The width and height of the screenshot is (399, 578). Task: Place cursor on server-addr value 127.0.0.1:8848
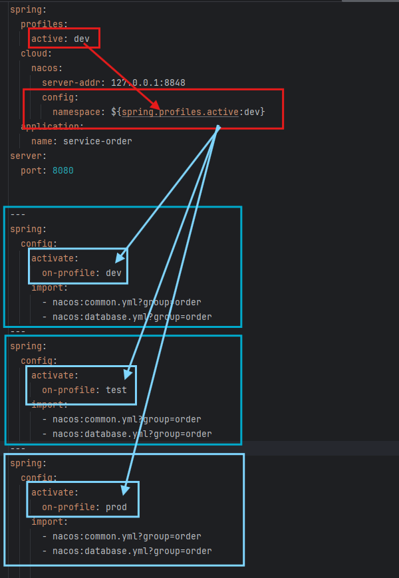[148, 82]
